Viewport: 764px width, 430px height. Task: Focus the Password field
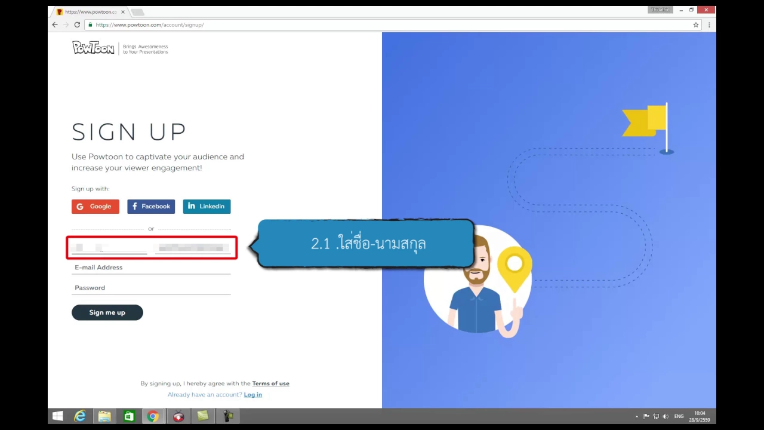pyautogui.click(x=151, y=288)
